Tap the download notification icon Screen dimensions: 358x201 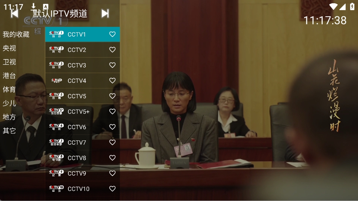point(33,6)
